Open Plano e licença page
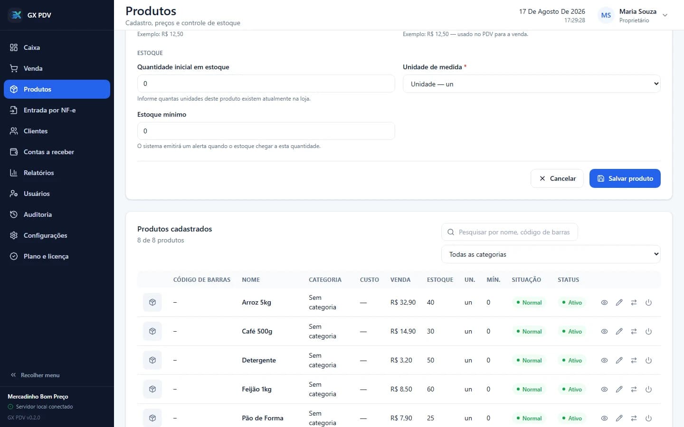 pos(57,256)
